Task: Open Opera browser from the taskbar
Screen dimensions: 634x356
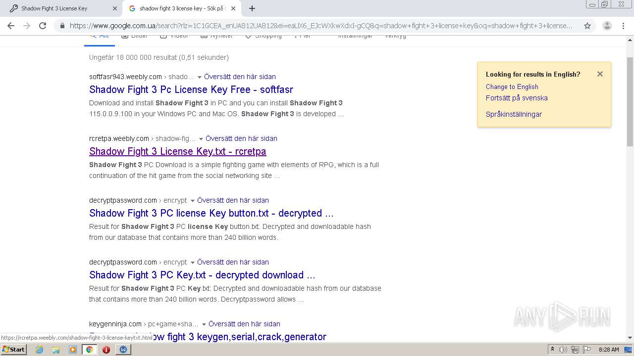Action: click(106, 350)
